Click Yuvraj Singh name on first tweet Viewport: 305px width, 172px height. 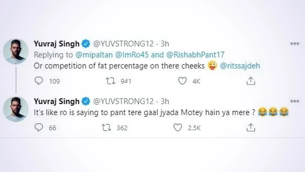tap(56, 44)
